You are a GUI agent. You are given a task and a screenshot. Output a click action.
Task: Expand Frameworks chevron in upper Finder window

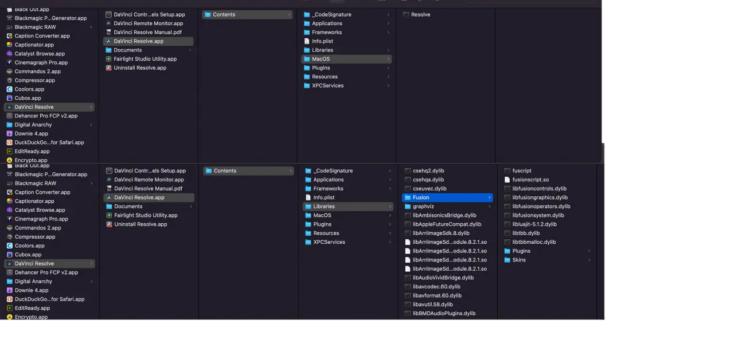[x=388, y=32]
